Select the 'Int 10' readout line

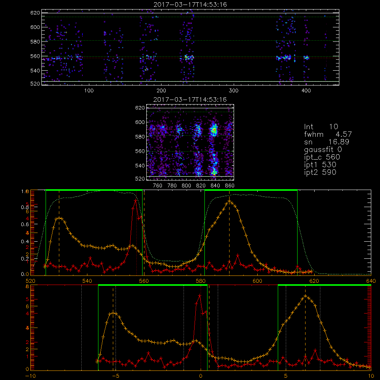pyautogui.click(x=321, y=127)
